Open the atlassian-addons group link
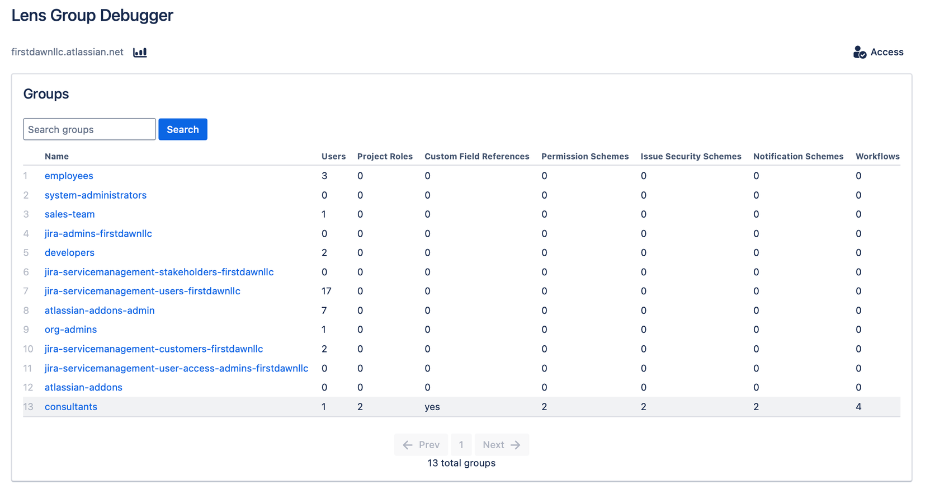930x503 pixels. click(83, 387)
